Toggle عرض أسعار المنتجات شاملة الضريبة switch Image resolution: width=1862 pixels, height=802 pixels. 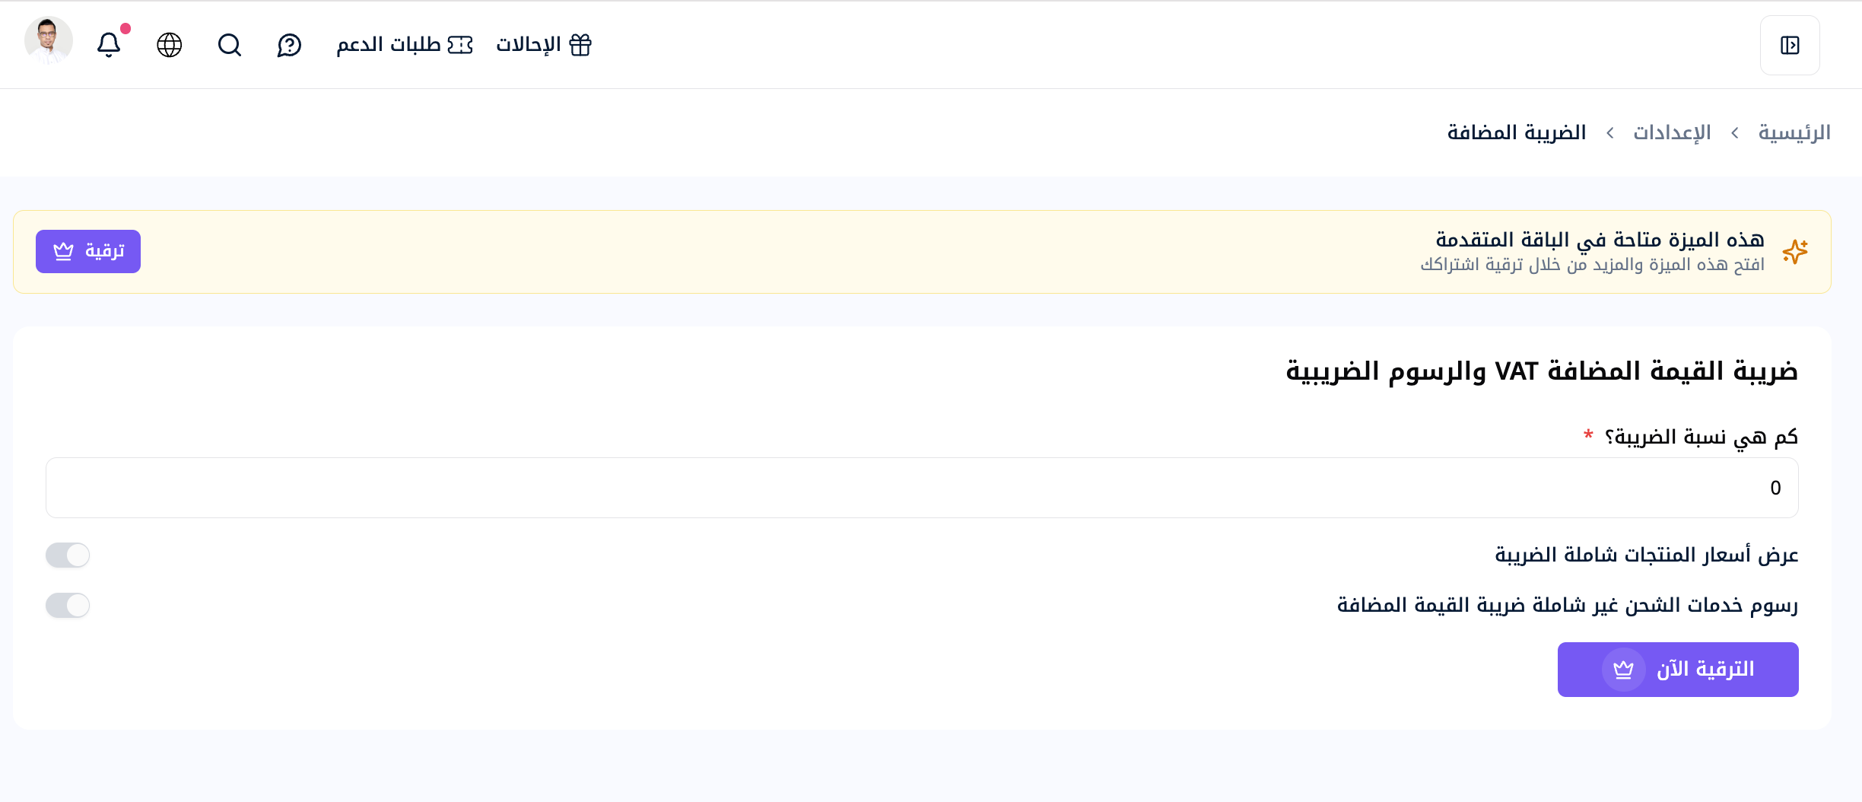pos(68,555)
